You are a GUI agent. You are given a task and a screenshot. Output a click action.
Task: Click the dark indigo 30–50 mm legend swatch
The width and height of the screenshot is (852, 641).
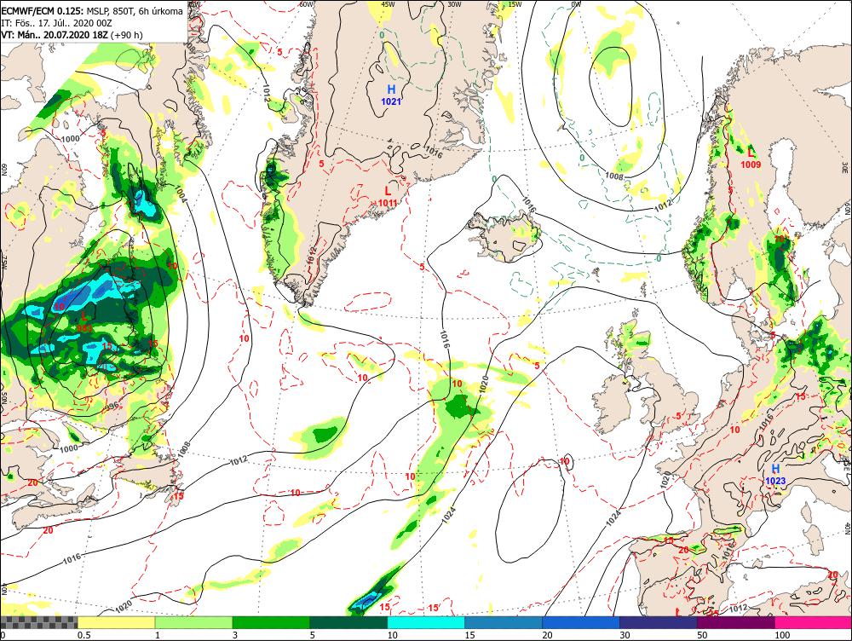[x=658, y=622]
